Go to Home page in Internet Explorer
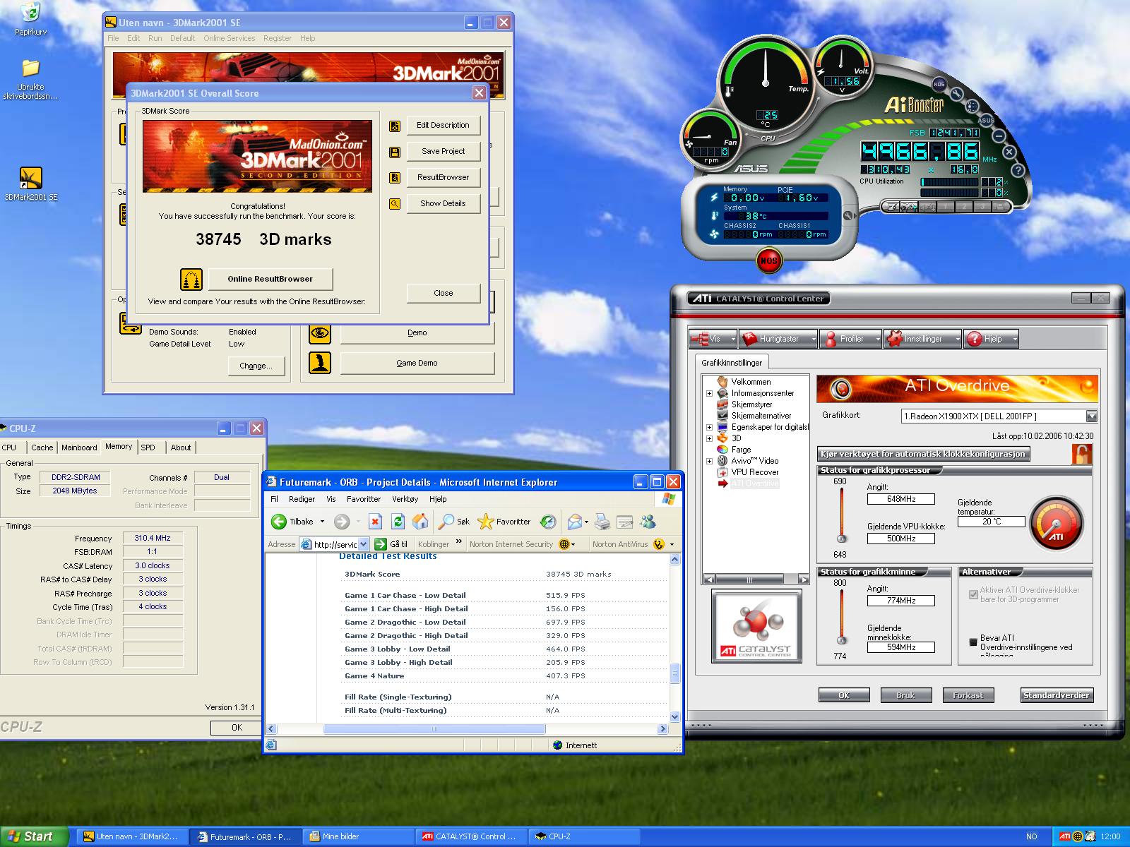1130x847 pixels. (x=420, y=522)
